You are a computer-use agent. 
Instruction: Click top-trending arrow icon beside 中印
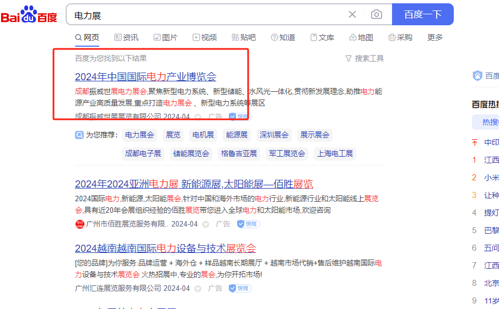(x=474, y=142)
